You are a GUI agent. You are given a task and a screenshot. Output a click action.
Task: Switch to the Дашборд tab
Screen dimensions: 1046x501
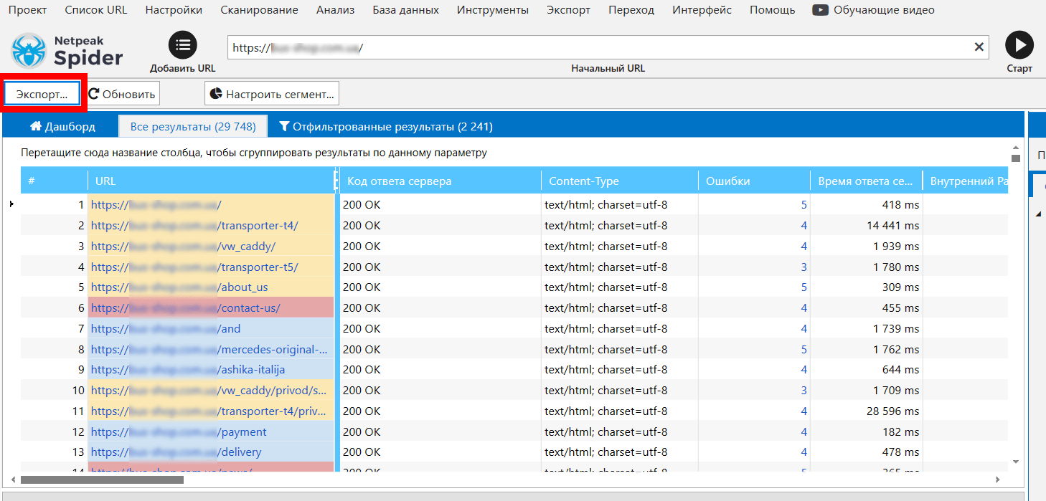coord(62,127)
